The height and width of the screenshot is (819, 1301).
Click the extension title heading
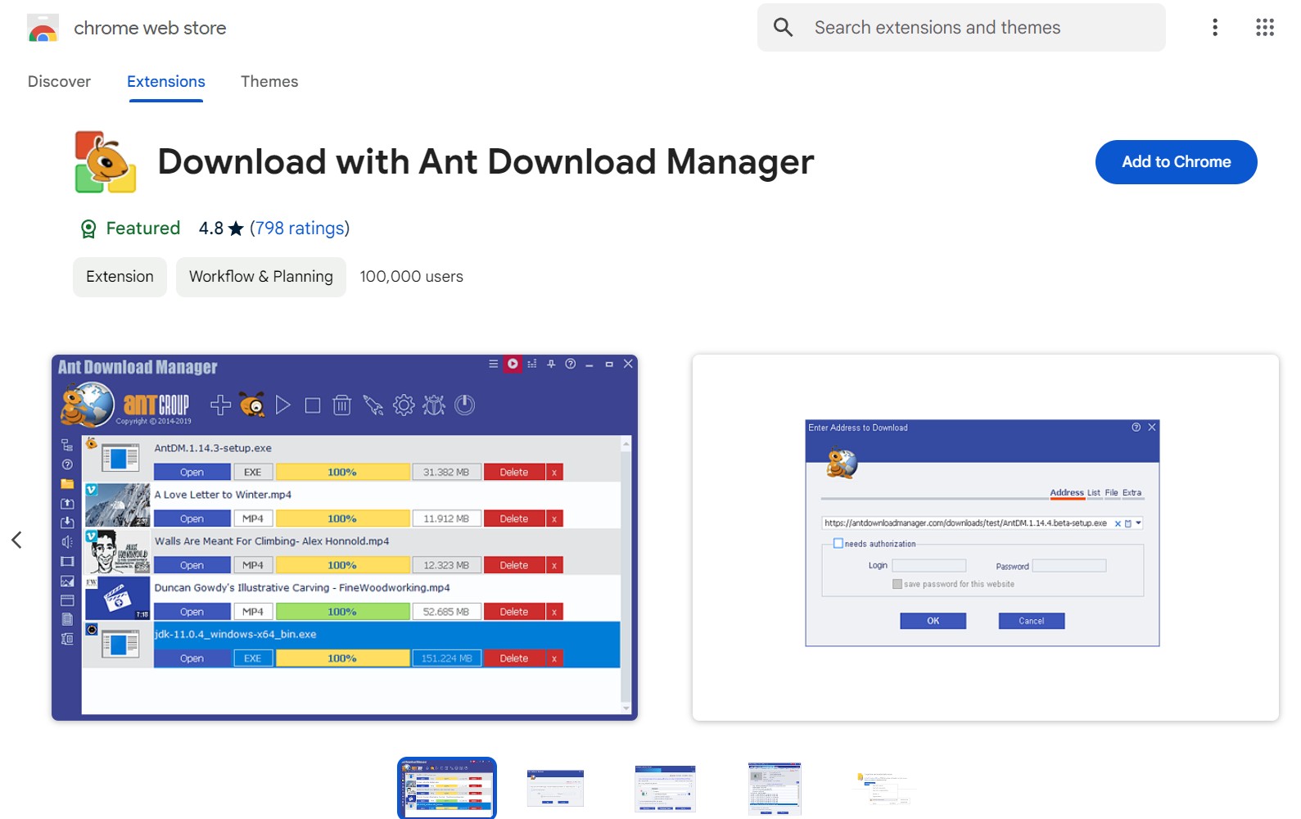coord(486,162)
